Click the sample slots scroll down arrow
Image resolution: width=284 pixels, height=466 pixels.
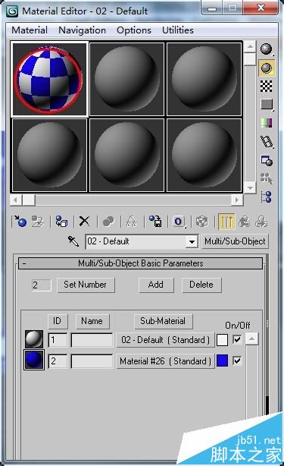click(250, 187)
